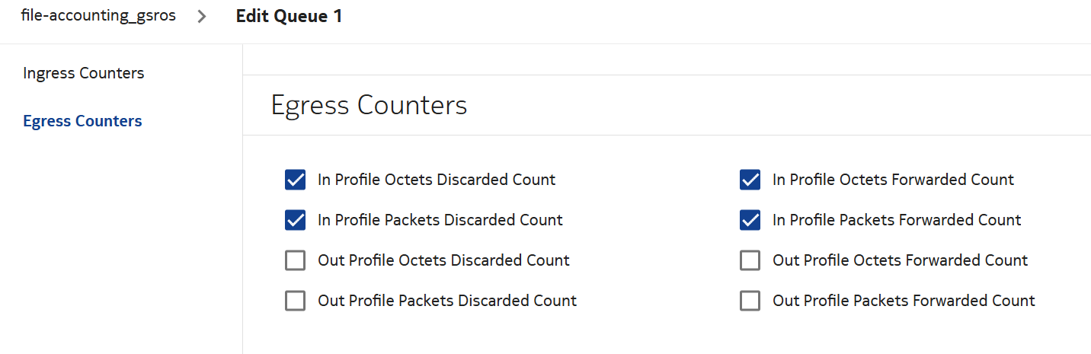Enable Out Profile Octets Discarded Count checkbox
The height and width of the screenshot is (354, 1091).
(x=295, y=260)
